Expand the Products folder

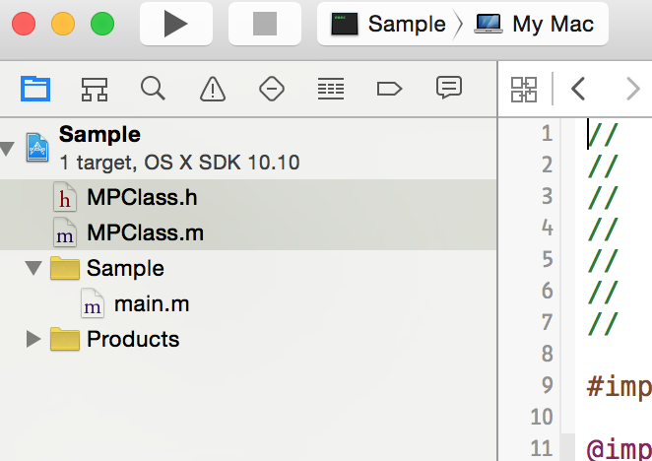[x=33, y=339]
